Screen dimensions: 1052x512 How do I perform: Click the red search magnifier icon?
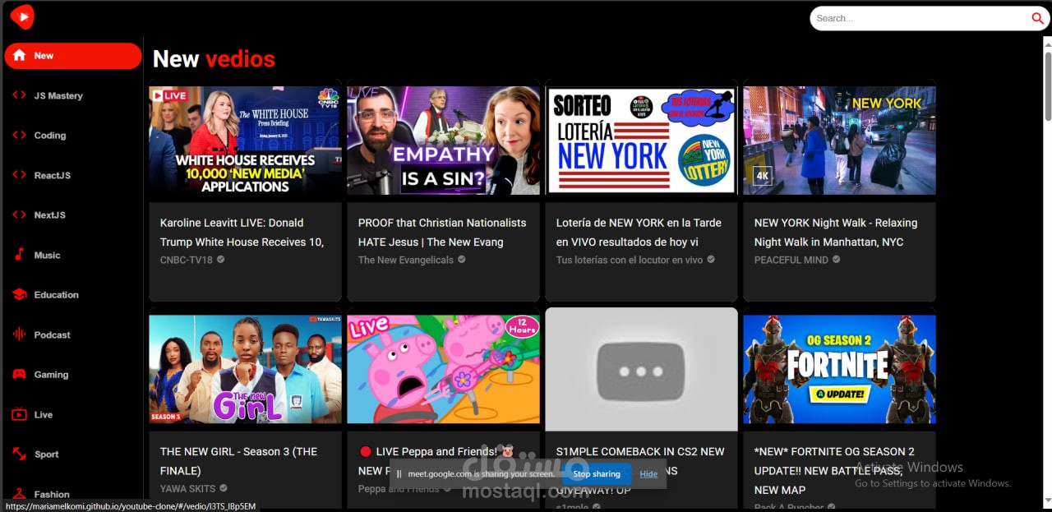point(1037,18)
